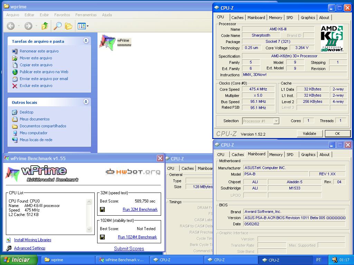
Task: Click the Validate button in CPU-Z
Action: (309, 134)
